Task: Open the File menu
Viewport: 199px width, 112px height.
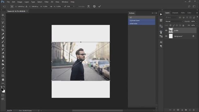Action: click(x=8, y=2)
